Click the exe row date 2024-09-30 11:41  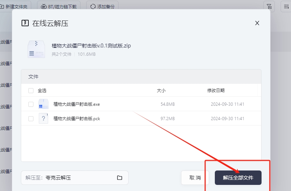tap(227, 104)
